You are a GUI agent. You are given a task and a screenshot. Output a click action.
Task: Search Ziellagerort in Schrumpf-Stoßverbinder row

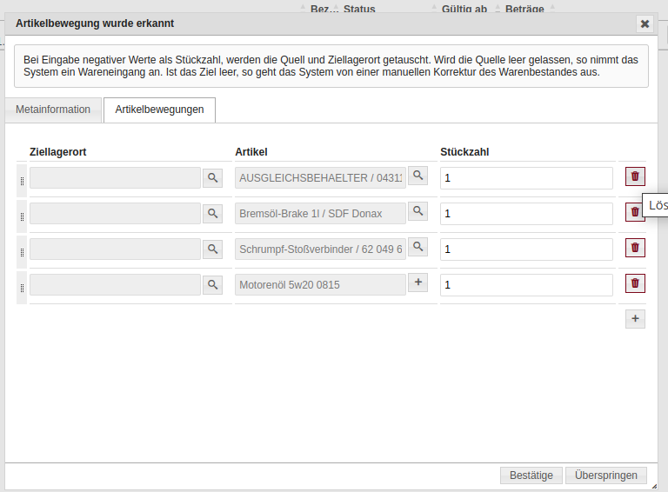coord(212,249)
